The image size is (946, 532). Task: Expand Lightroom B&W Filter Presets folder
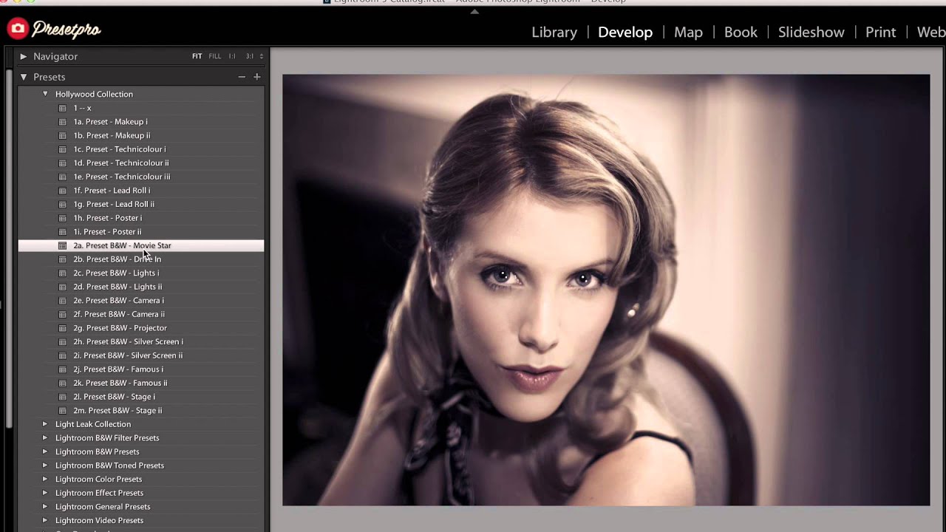[45, 438]
